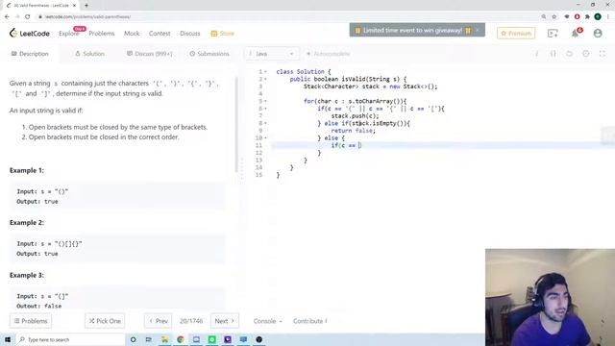Open File Explorer from taskbar

tap(164, 339)
